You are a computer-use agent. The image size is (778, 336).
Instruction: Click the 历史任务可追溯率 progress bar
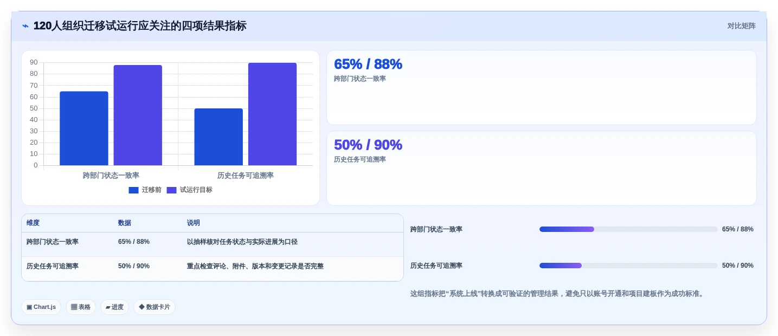(x=628, y=266)
